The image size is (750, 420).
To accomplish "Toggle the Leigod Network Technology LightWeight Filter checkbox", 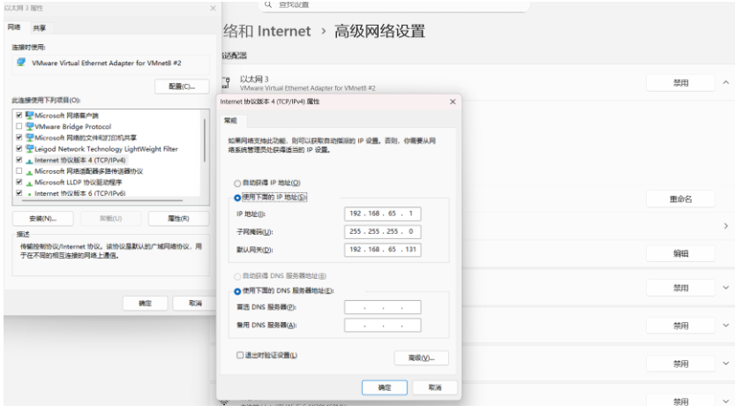I will [x=19, y=149].
